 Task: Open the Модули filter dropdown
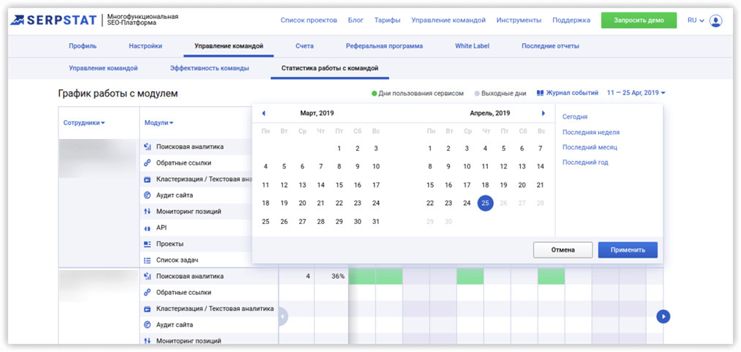pyautogui.click(x=159, y=123)
